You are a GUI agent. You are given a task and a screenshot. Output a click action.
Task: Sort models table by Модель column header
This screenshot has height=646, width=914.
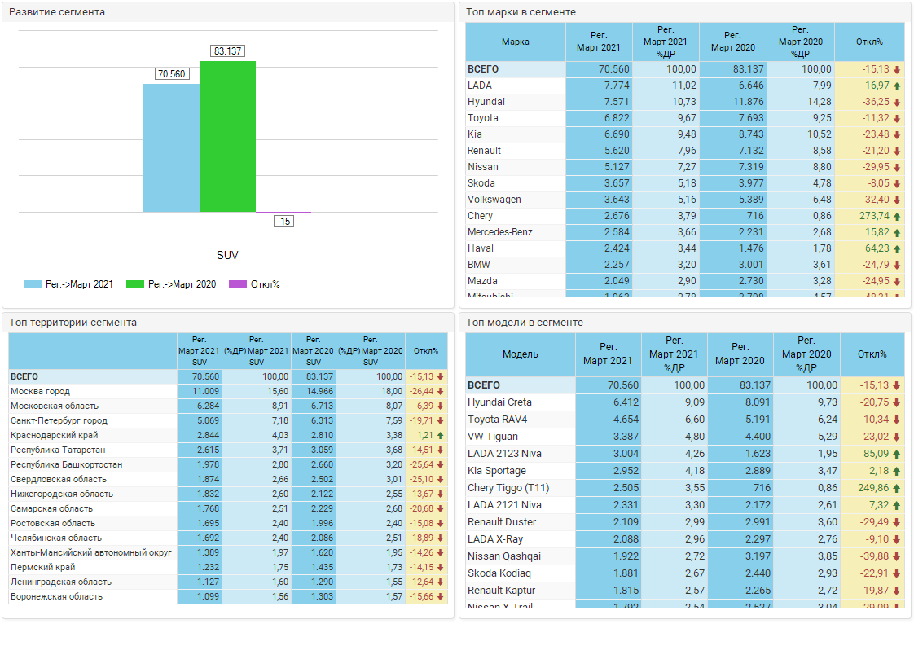pyautogui.click(x=520, y=354)
